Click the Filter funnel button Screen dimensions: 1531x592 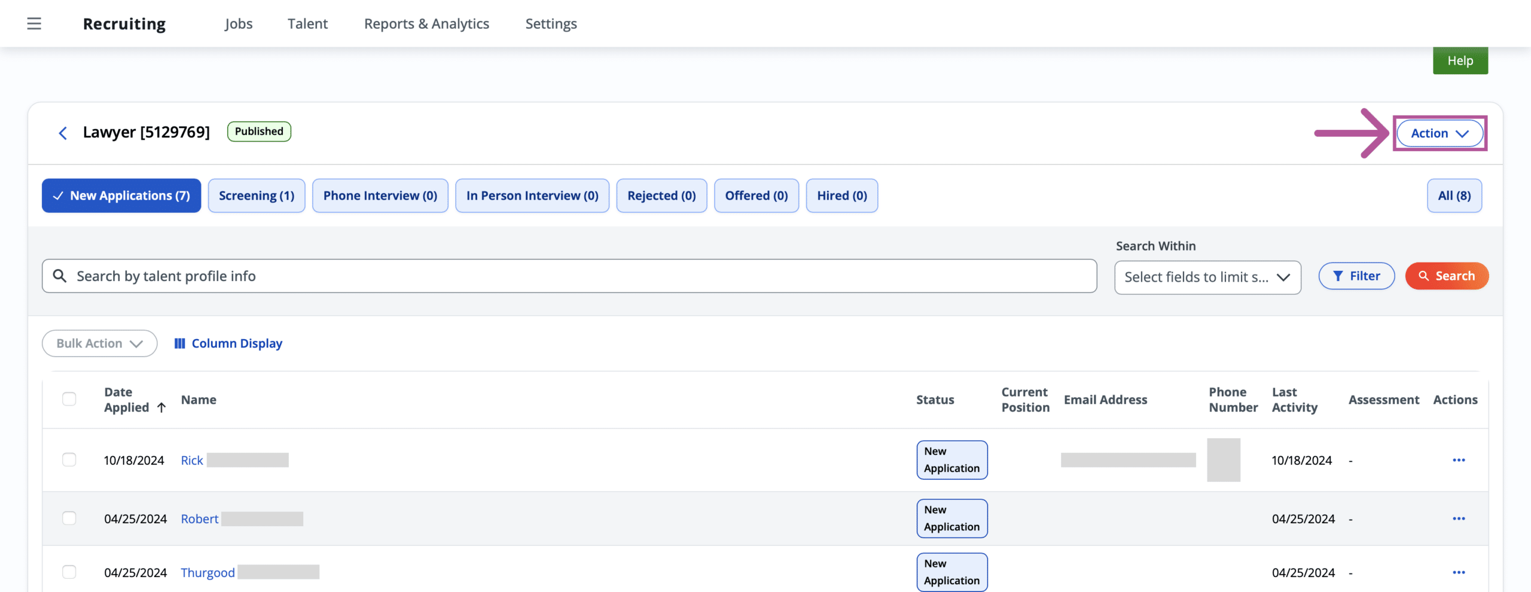1356,276
